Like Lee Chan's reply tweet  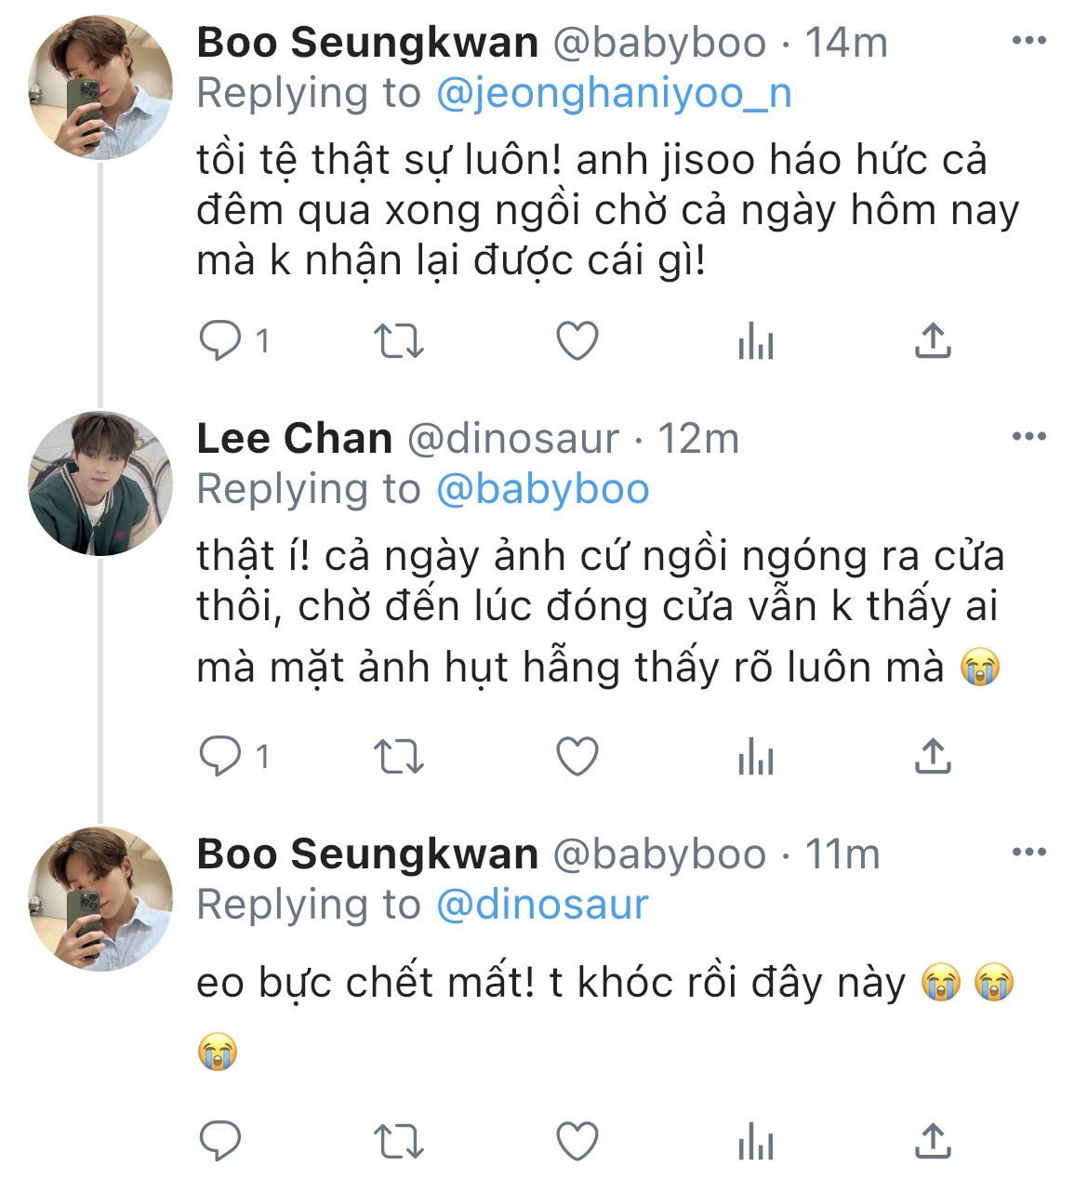pyautogui.click(x=577, y=757)
